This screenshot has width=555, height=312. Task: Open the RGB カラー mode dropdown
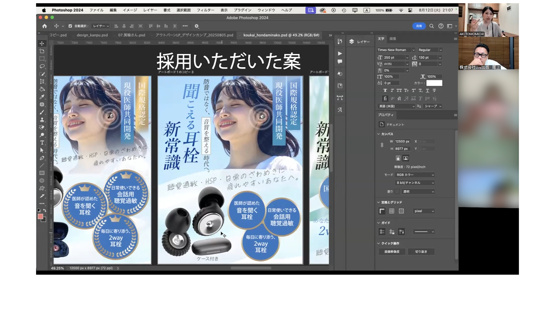coord(415,175)
